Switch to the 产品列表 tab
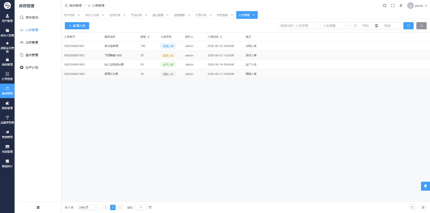 pos(136,15)
